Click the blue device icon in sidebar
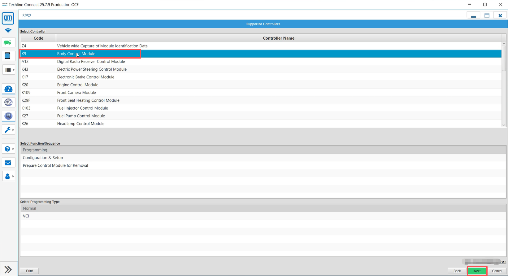The image size is (508, 276). [8, 56]
